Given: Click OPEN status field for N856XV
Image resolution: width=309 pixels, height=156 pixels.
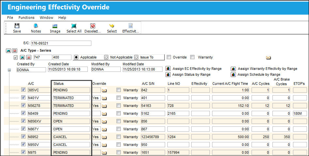Looking at the screenshot, I should [71, 121].
